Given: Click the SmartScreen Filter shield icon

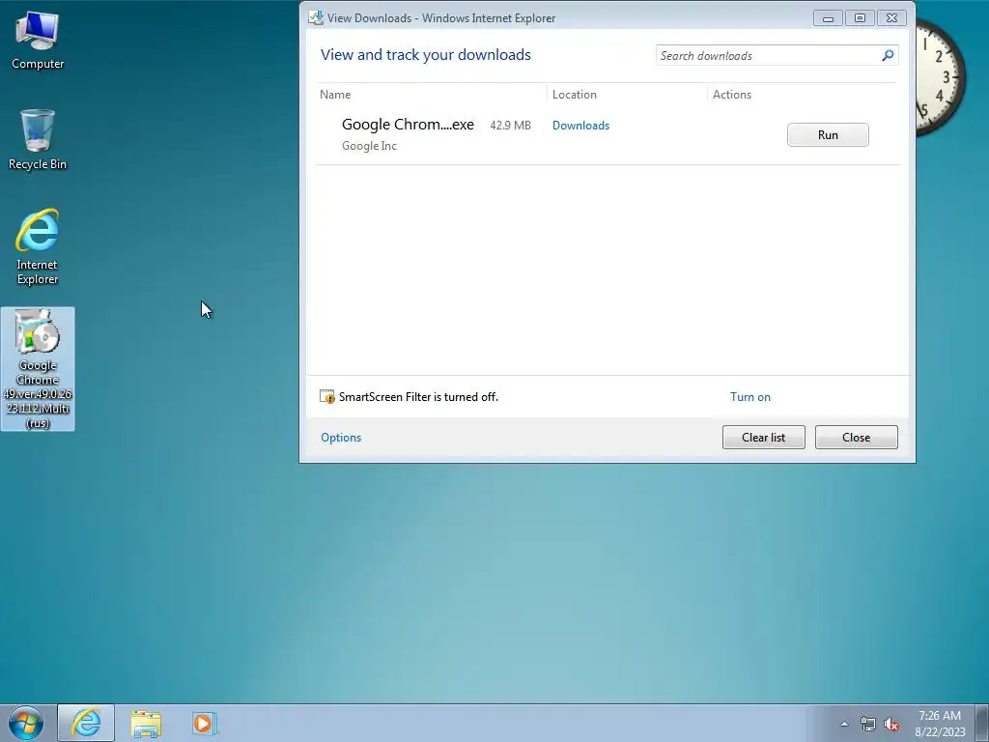Looking at the screenshot, I should click(327, 397).
